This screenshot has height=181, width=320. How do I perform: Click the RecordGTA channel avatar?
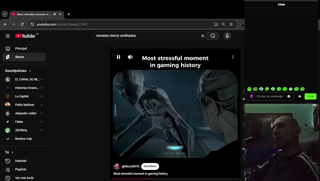(116, 166)
